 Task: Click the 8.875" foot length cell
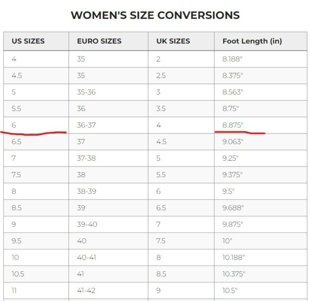click(x=233, y=125)
